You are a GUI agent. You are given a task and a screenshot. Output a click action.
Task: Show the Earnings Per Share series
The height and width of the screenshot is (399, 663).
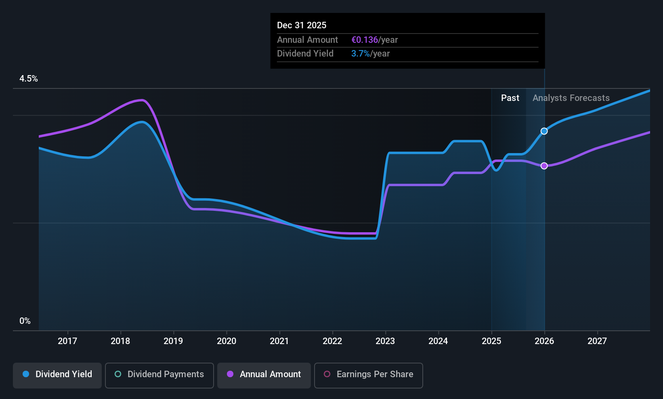tap(368, 375)
